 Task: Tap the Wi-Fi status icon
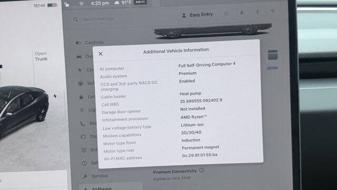coord(81,4)
